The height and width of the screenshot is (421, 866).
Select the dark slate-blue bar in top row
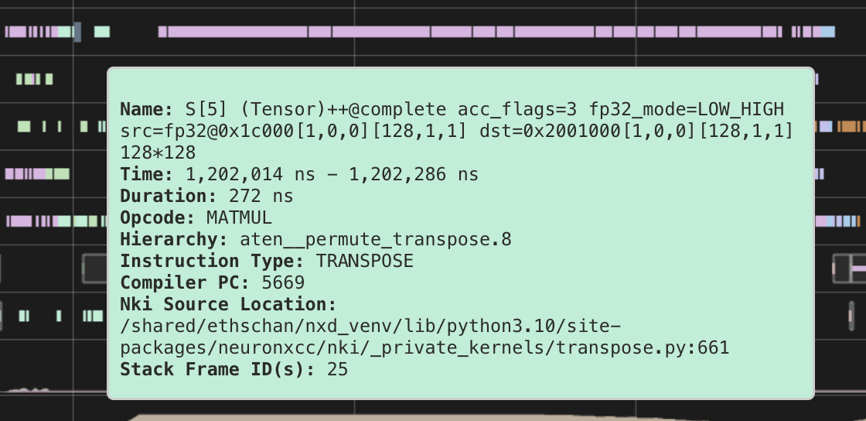tap(77, 32)
